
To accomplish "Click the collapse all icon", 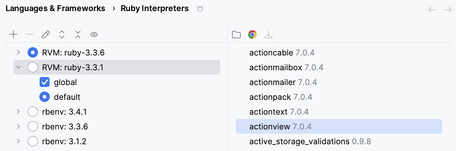I will click(x=78, y=35).
